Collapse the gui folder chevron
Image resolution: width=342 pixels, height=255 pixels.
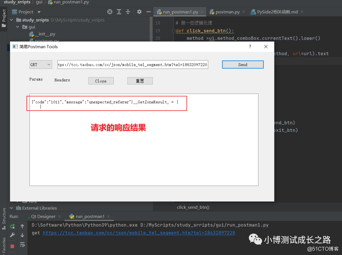[18, 27]
